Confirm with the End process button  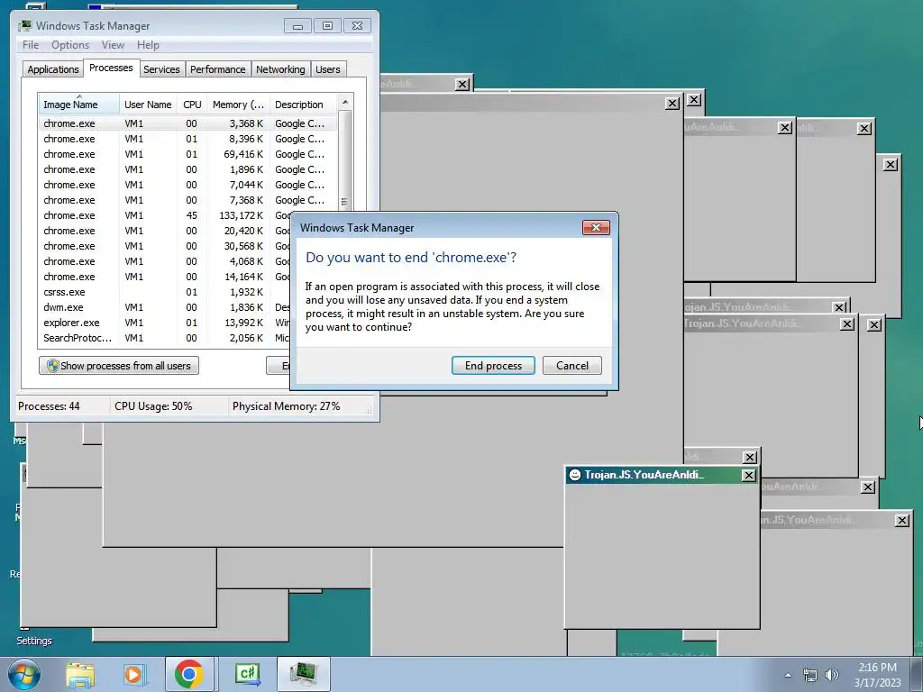coord(493,366)
